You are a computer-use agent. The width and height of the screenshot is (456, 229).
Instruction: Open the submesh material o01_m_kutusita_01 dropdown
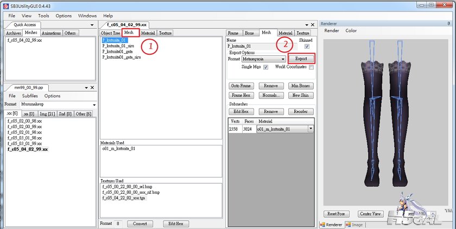(x=311, y=129)
